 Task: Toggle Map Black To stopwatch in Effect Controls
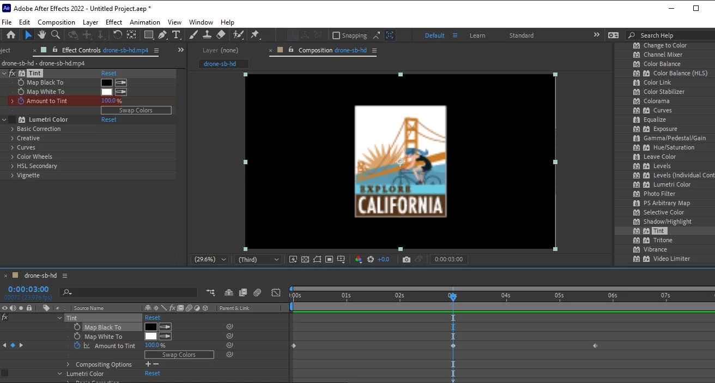pyautogui.click(x=21, y=82)
